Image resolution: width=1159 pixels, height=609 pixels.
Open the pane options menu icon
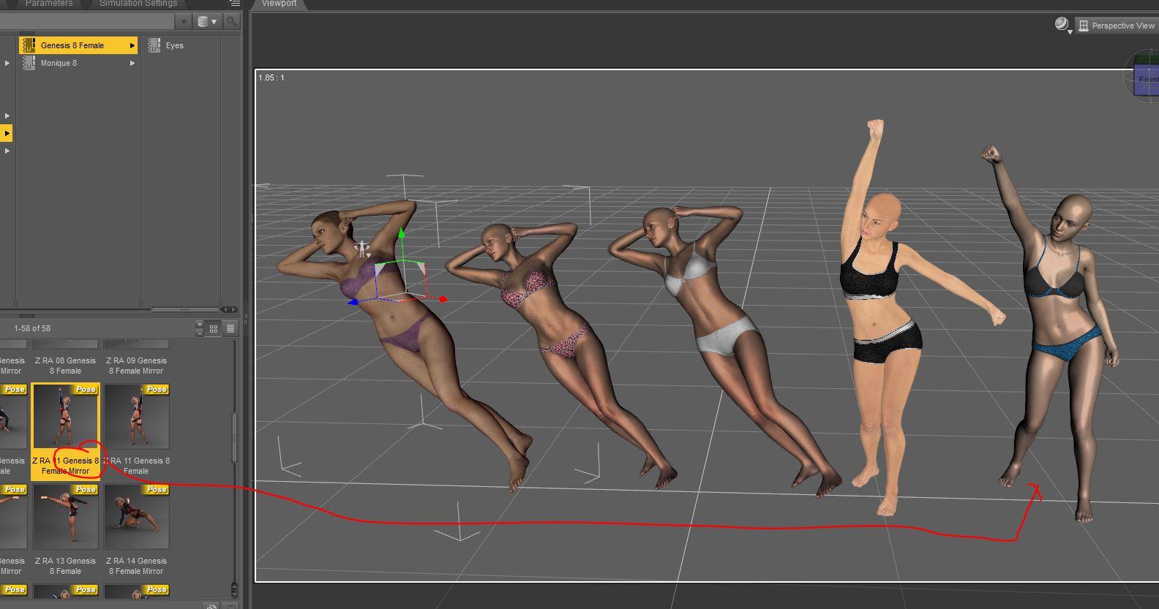(234, 4)
